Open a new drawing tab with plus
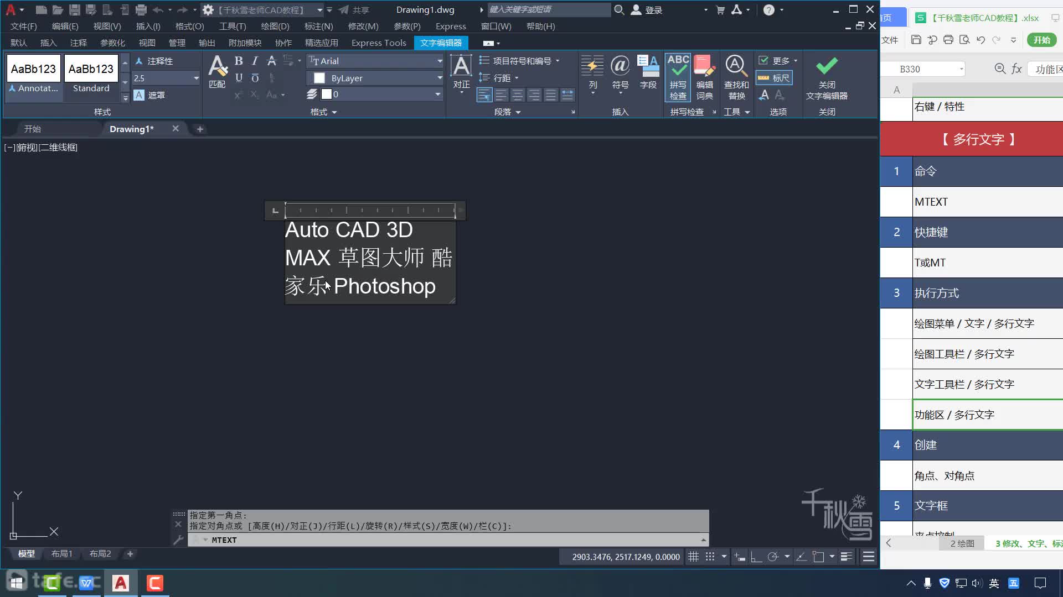 (200, 129)
